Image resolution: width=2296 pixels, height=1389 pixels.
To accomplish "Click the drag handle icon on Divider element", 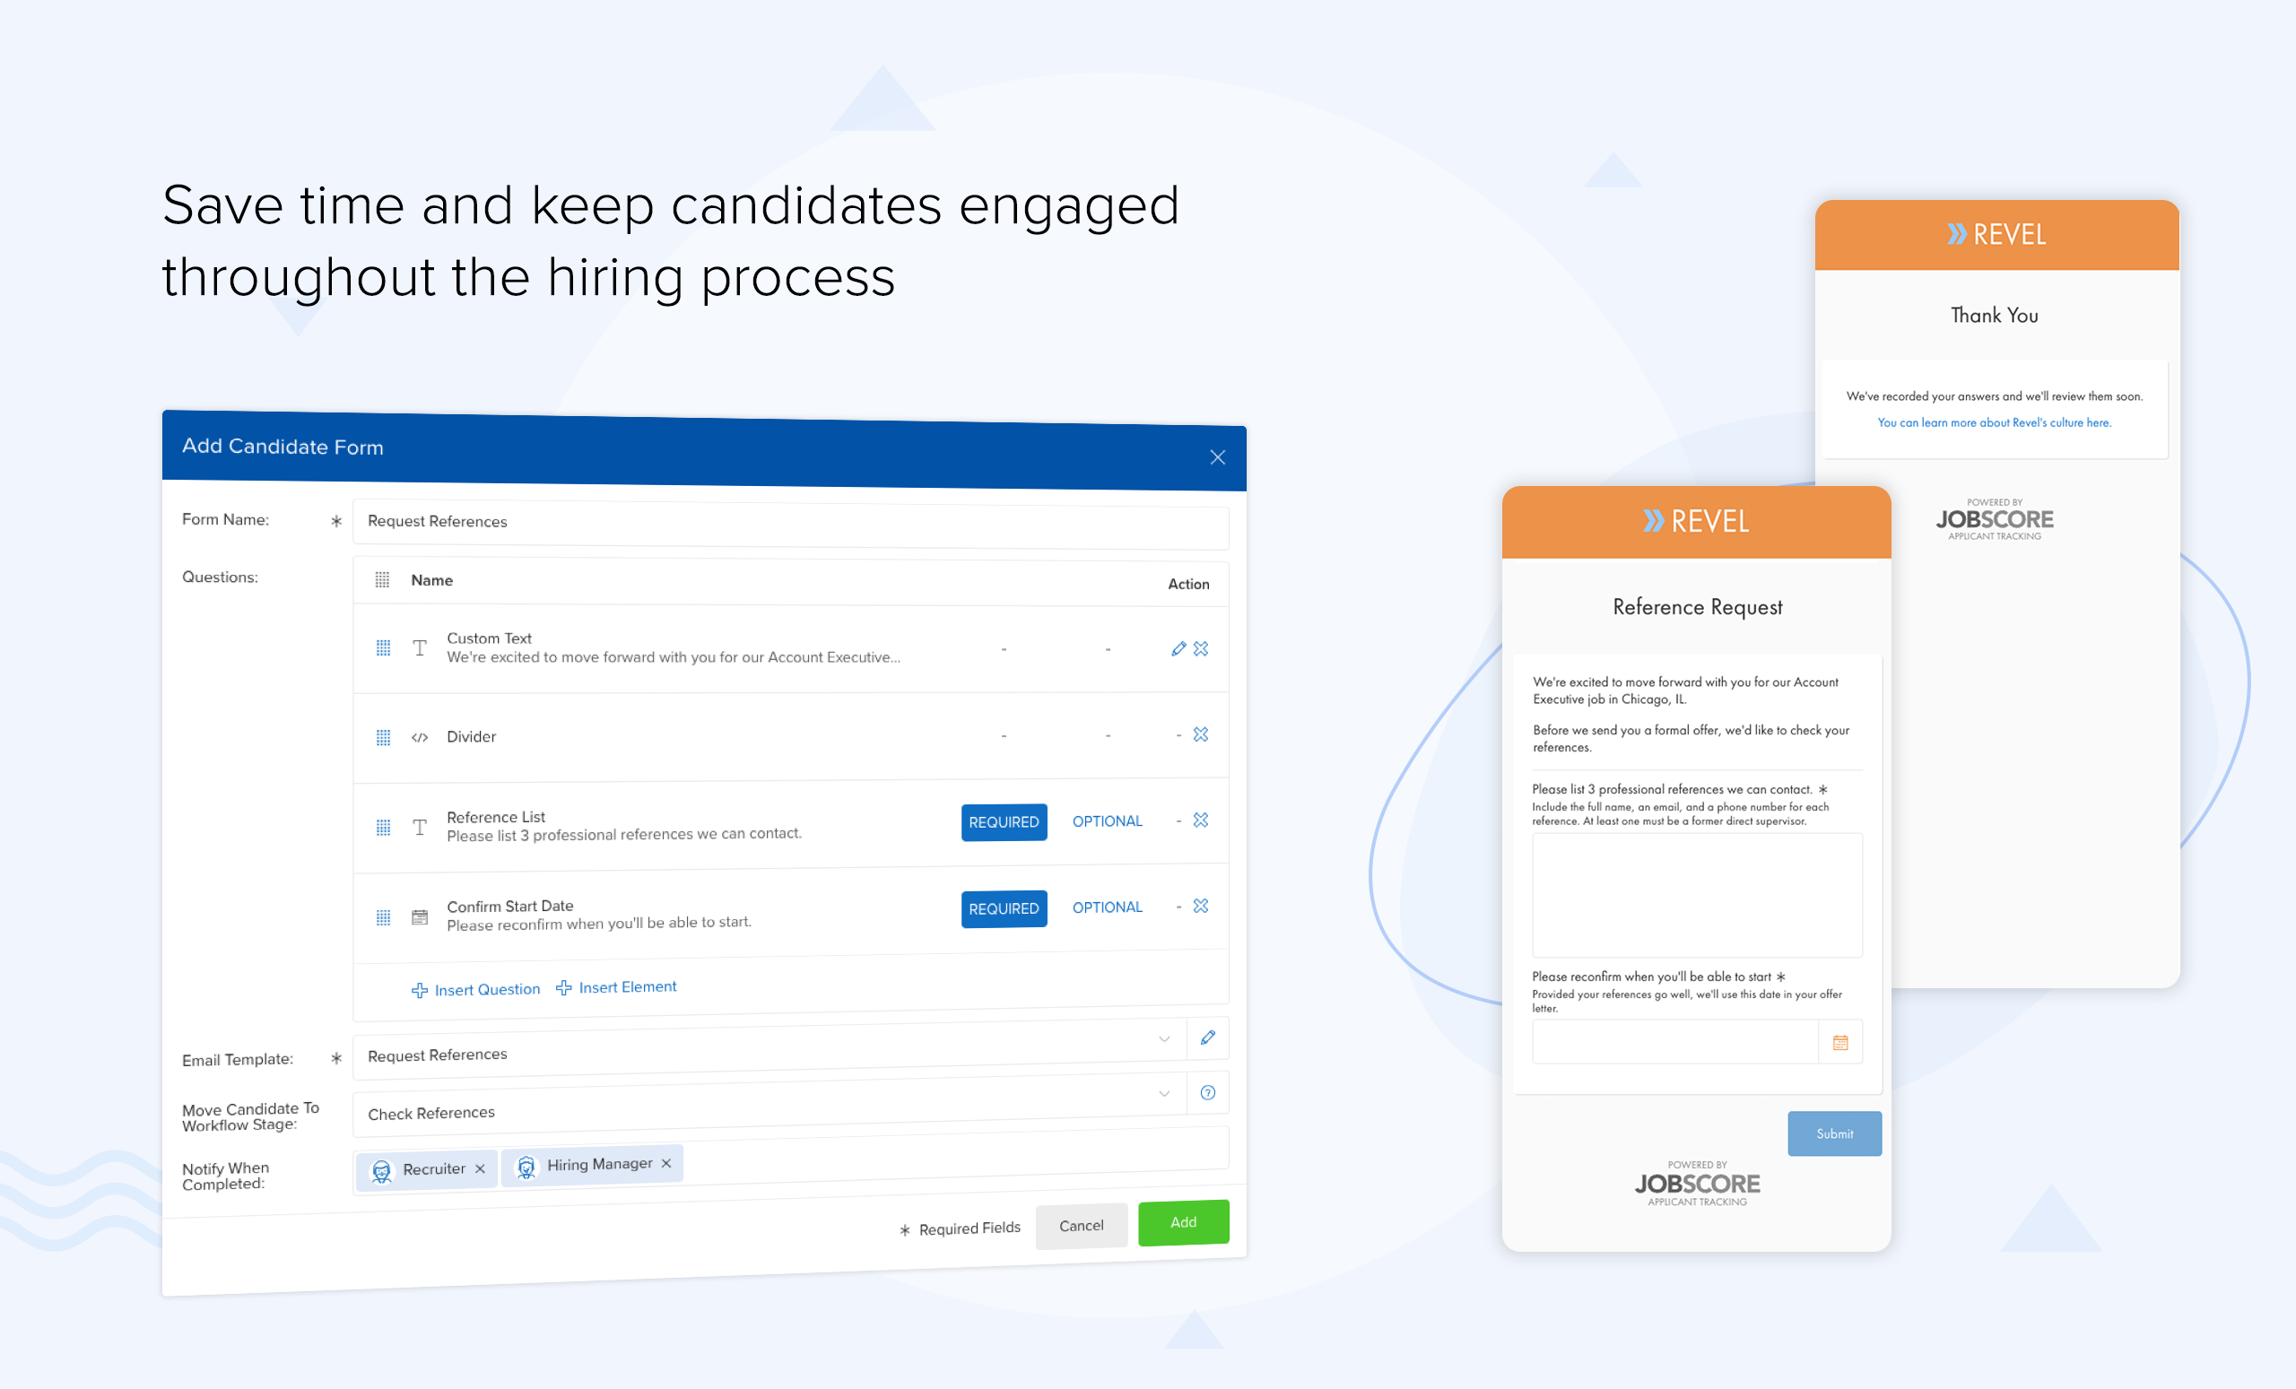I will [x=380, y=736].
